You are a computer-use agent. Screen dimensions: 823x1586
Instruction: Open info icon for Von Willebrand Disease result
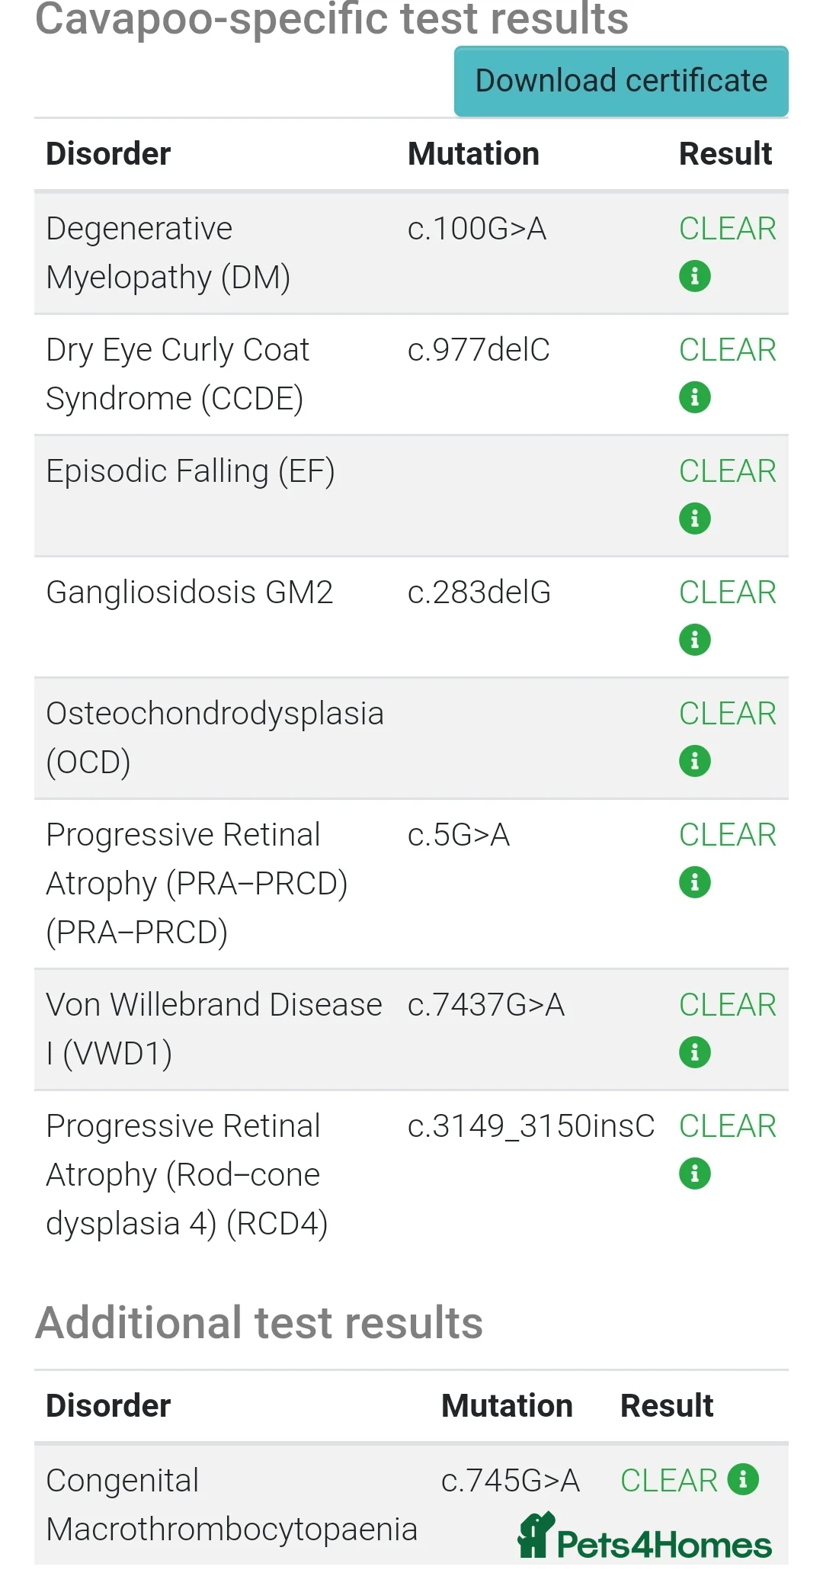(x=694, y=1052)
